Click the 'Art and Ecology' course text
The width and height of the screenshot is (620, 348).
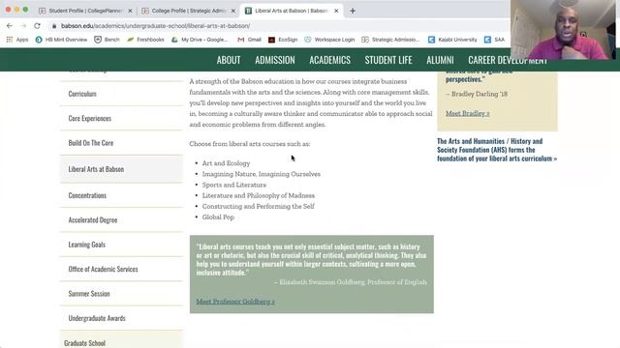coord(226,163)
